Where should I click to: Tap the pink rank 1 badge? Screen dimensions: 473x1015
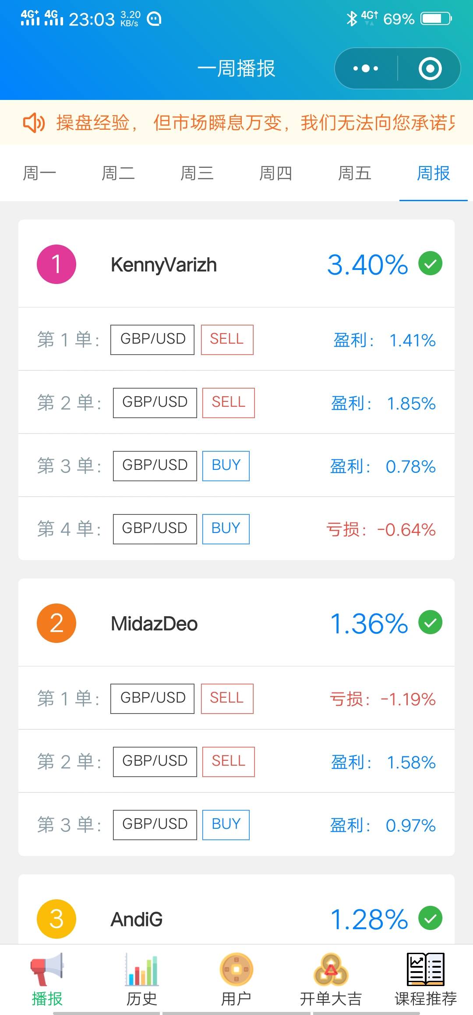pyautogui.click(x=56, y=264)
